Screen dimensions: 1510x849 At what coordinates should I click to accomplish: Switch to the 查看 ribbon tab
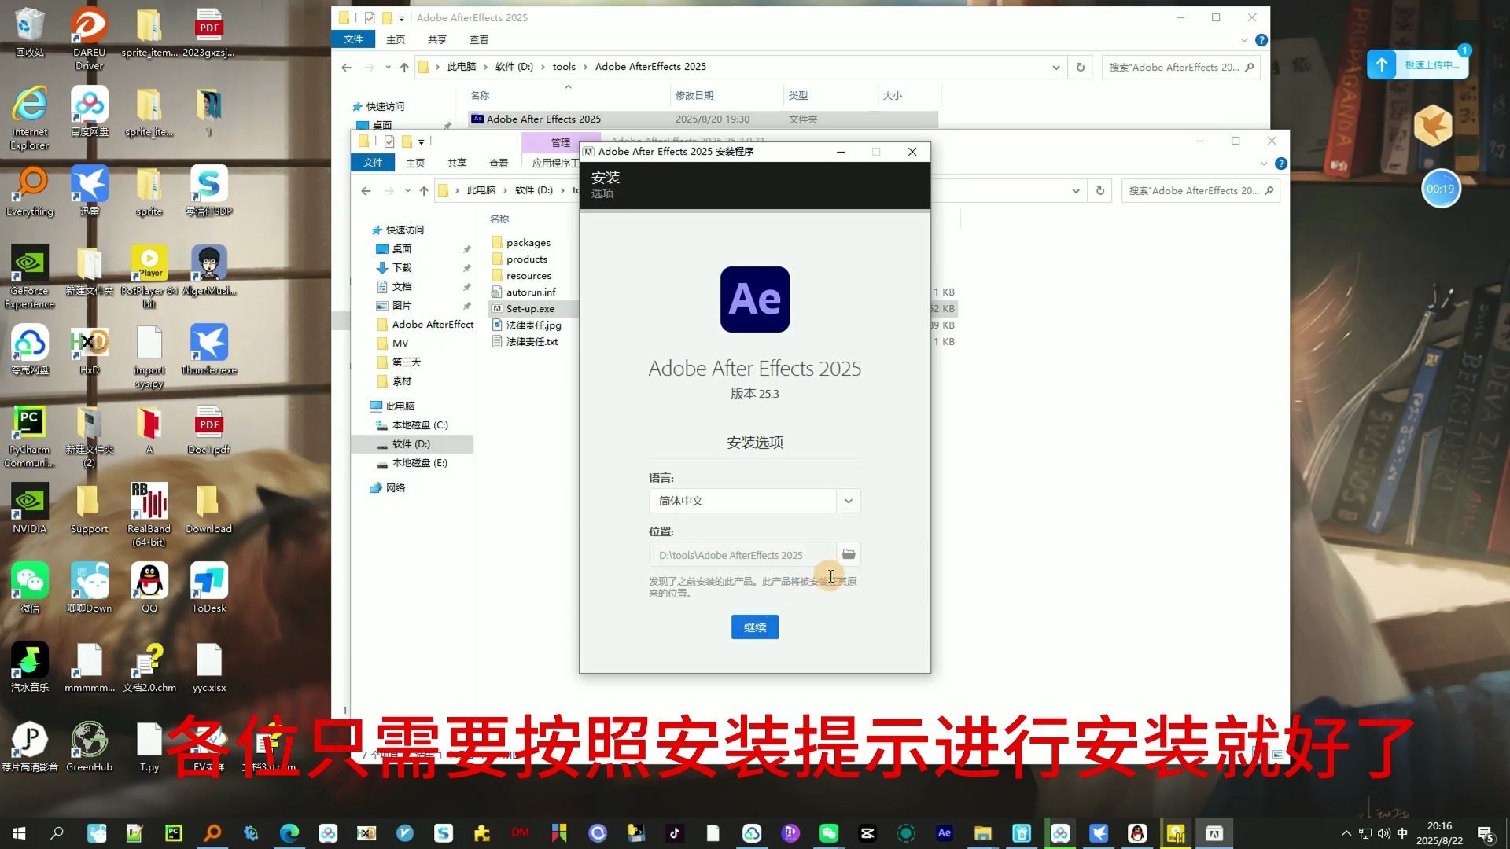499,163
